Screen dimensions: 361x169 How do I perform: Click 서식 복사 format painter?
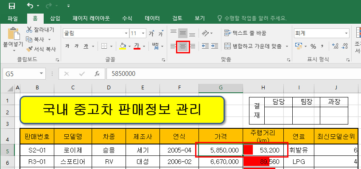pos(41,49)
